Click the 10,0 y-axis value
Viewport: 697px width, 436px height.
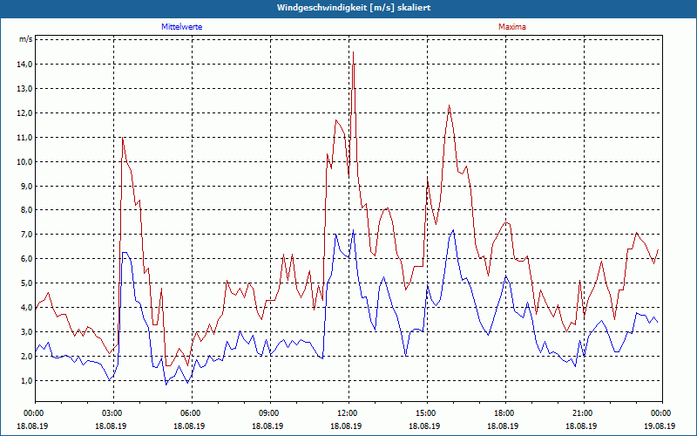(x=25, y=161)
